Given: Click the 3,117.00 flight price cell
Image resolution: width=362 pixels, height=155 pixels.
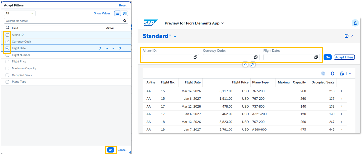Looking at the screenshot, I should click(x=226, y=91).
